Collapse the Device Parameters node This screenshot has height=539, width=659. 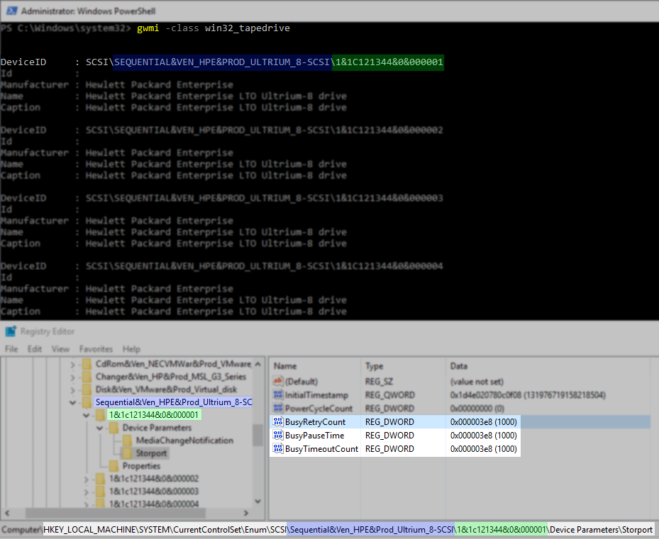click(x=99, y=428)
